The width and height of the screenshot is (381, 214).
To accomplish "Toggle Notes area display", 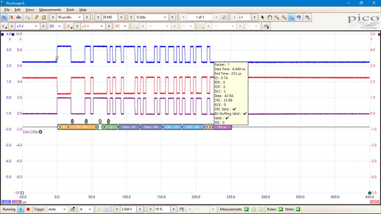I will coord(298,209).
